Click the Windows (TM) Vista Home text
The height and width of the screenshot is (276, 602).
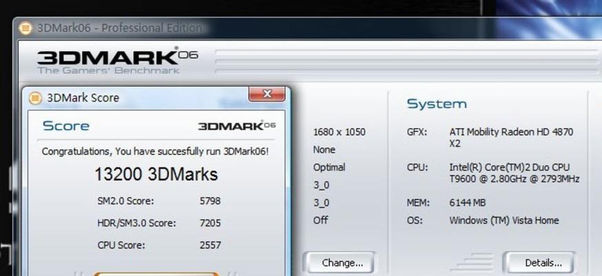503,220
